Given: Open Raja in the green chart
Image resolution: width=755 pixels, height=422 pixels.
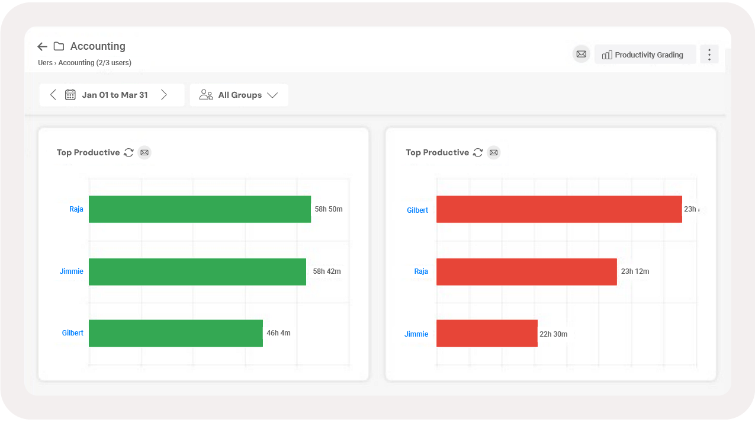Looking at the screenshot, I should pos(76,209).
